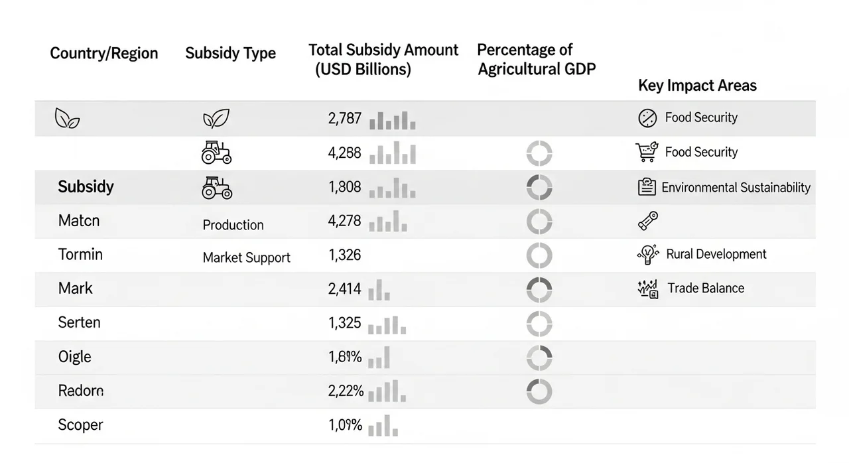The image size is (849, 463).
Task: Click the bar sparkline next to 2,787
Action: [392, 119]
